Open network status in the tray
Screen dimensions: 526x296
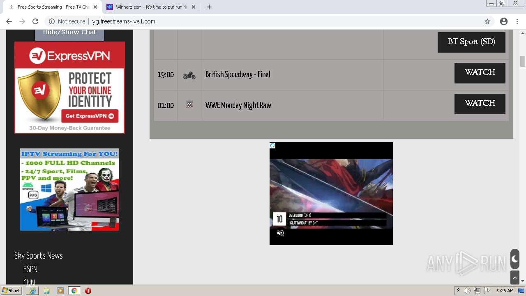[x=477, y=291]
